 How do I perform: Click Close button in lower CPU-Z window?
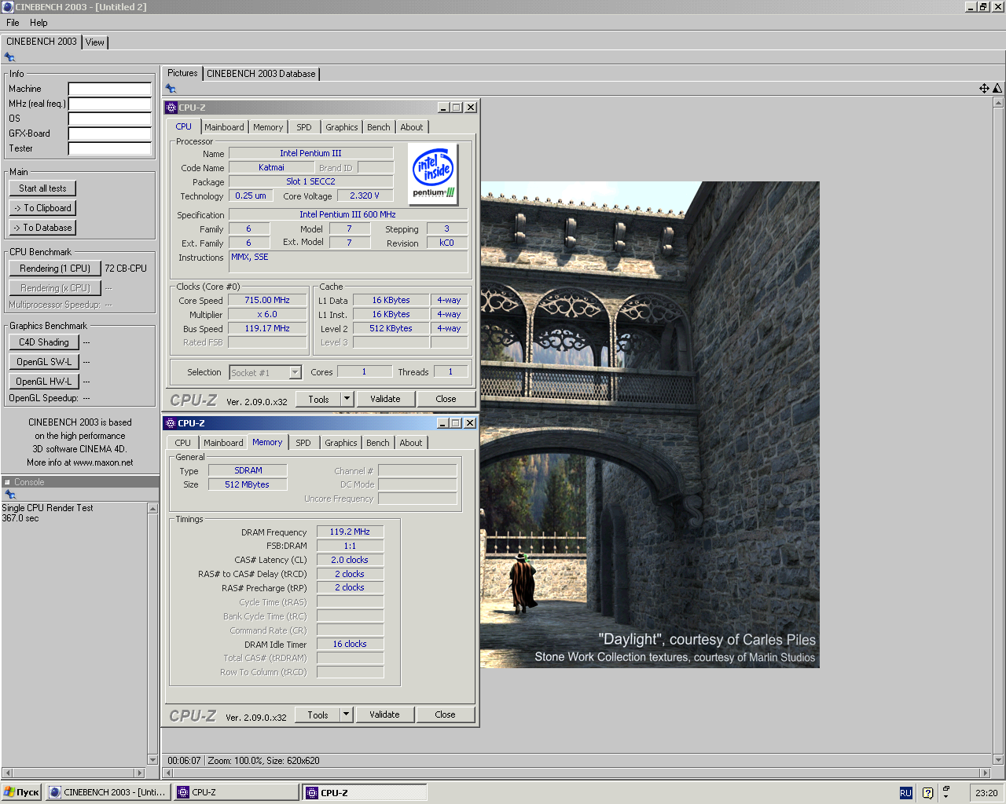(x=445, y=714)
